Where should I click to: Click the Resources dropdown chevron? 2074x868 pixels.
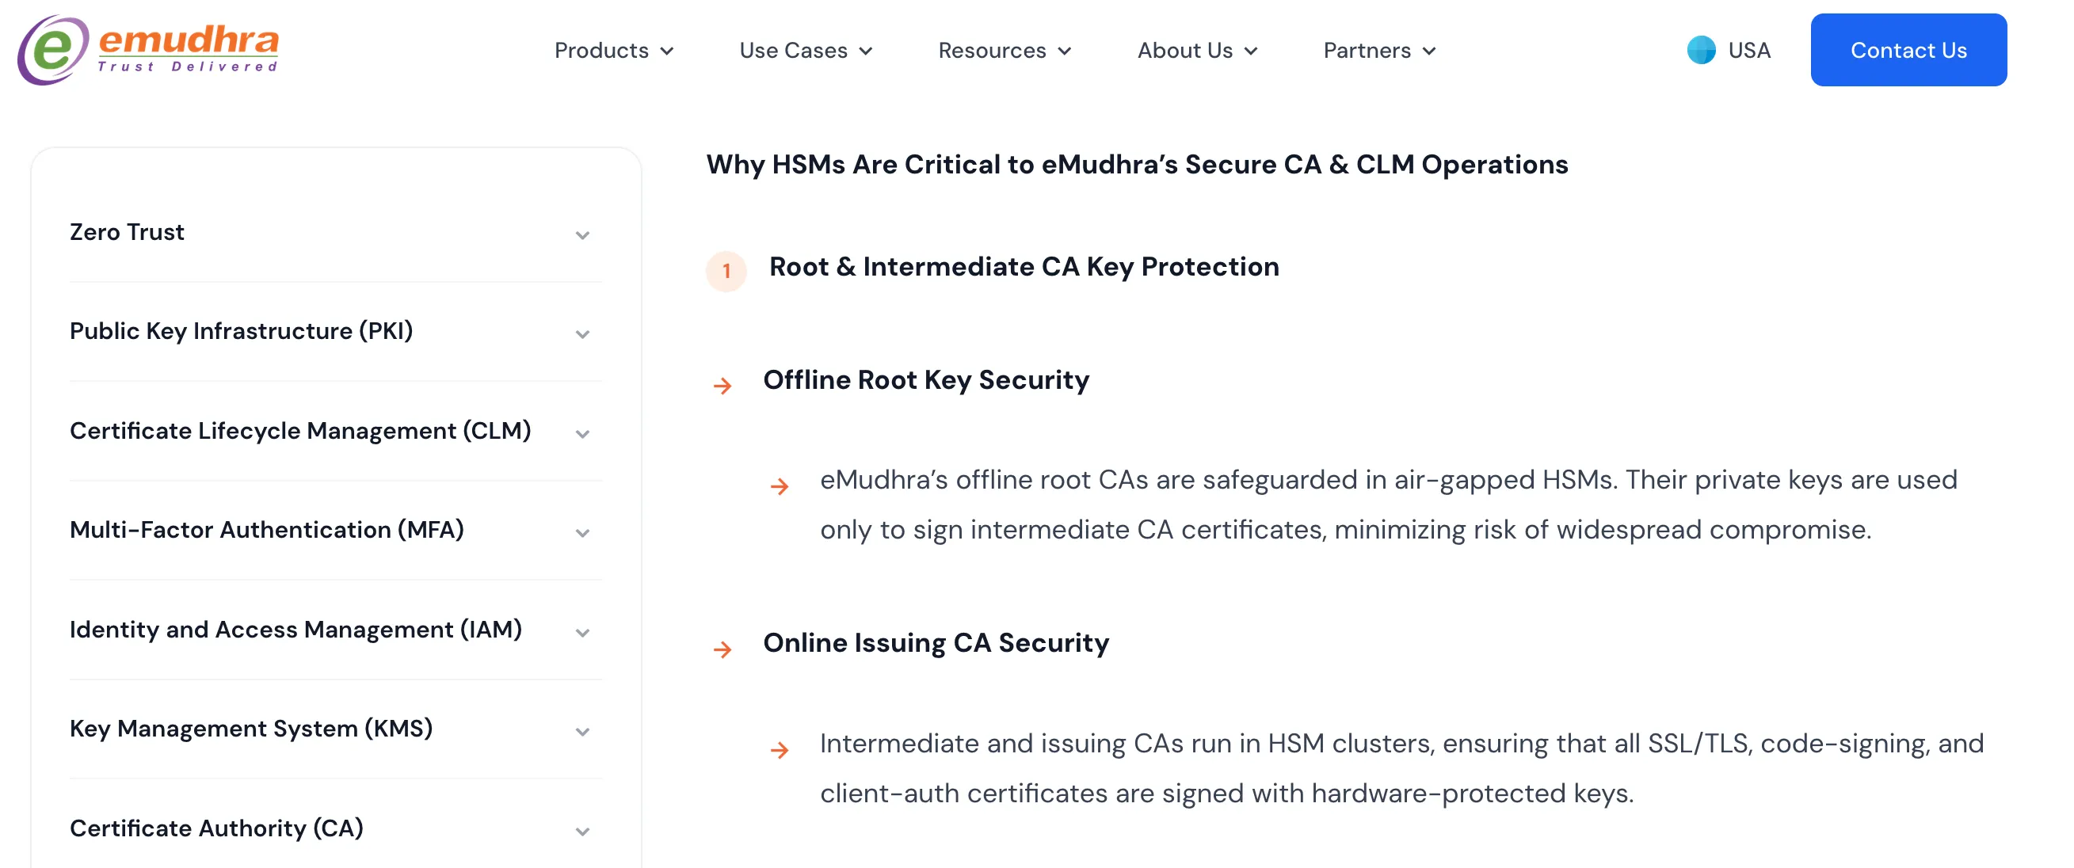click(1065, 51)
